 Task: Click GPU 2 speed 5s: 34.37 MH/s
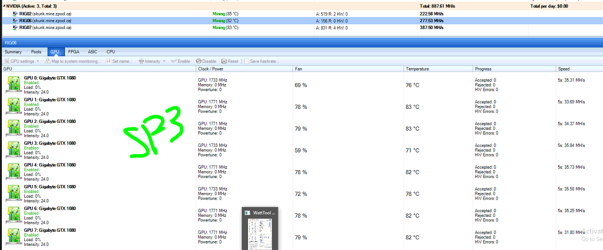571,123
